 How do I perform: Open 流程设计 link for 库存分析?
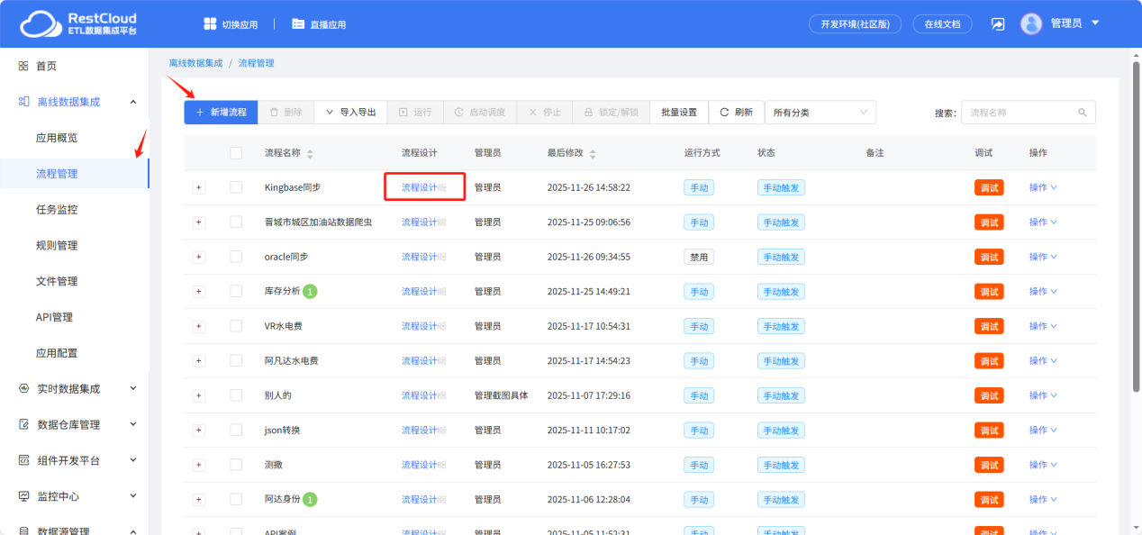point(420,292)
